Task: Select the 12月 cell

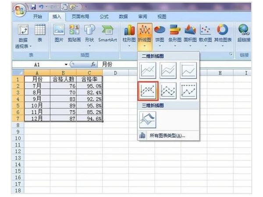Action: tap(37, 119)
